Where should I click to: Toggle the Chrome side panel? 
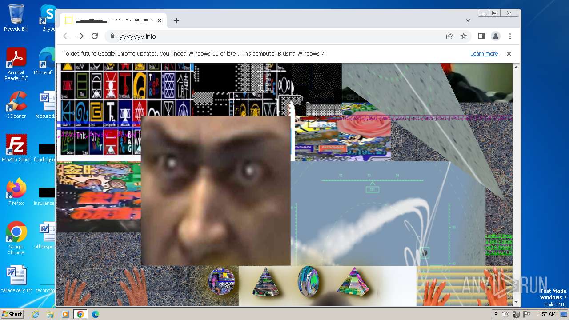[481, 36]
